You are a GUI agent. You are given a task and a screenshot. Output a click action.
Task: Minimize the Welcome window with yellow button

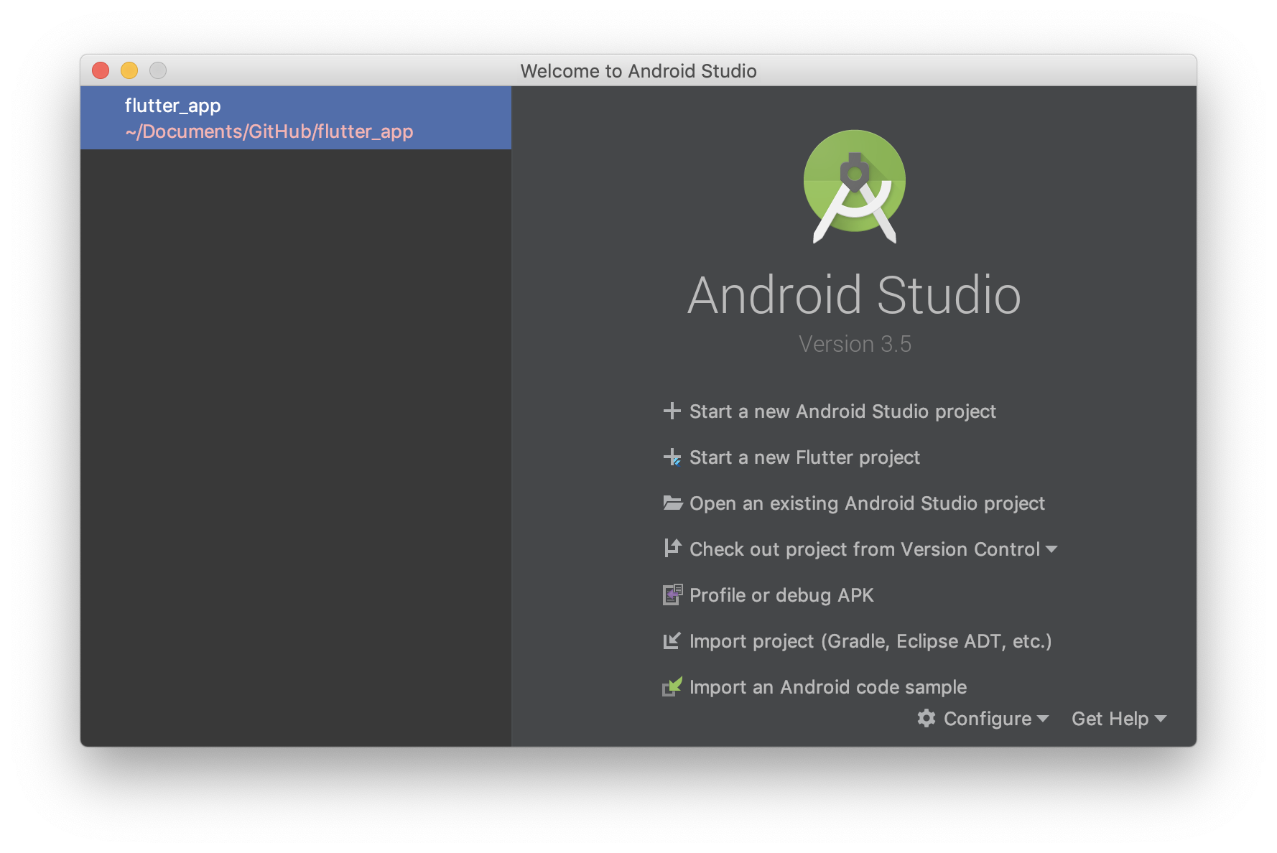tap(129, 70)
